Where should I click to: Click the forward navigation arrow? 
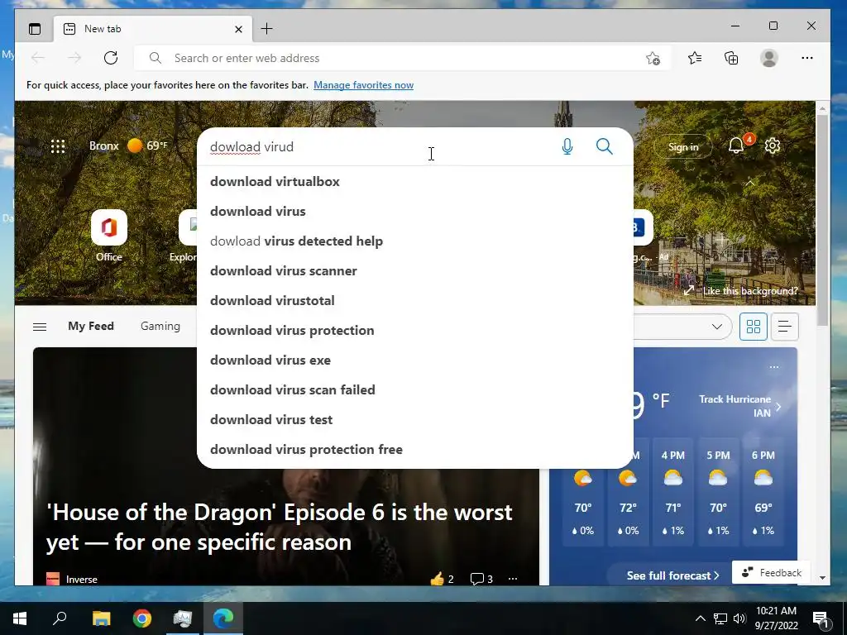pos(74,58)
